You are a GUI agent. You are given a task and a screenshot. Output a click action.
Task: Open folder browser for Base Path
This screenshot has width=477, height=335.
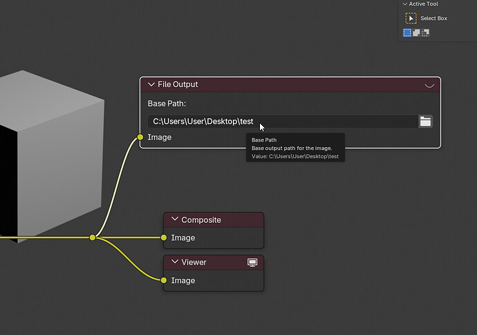click(425, 122)
